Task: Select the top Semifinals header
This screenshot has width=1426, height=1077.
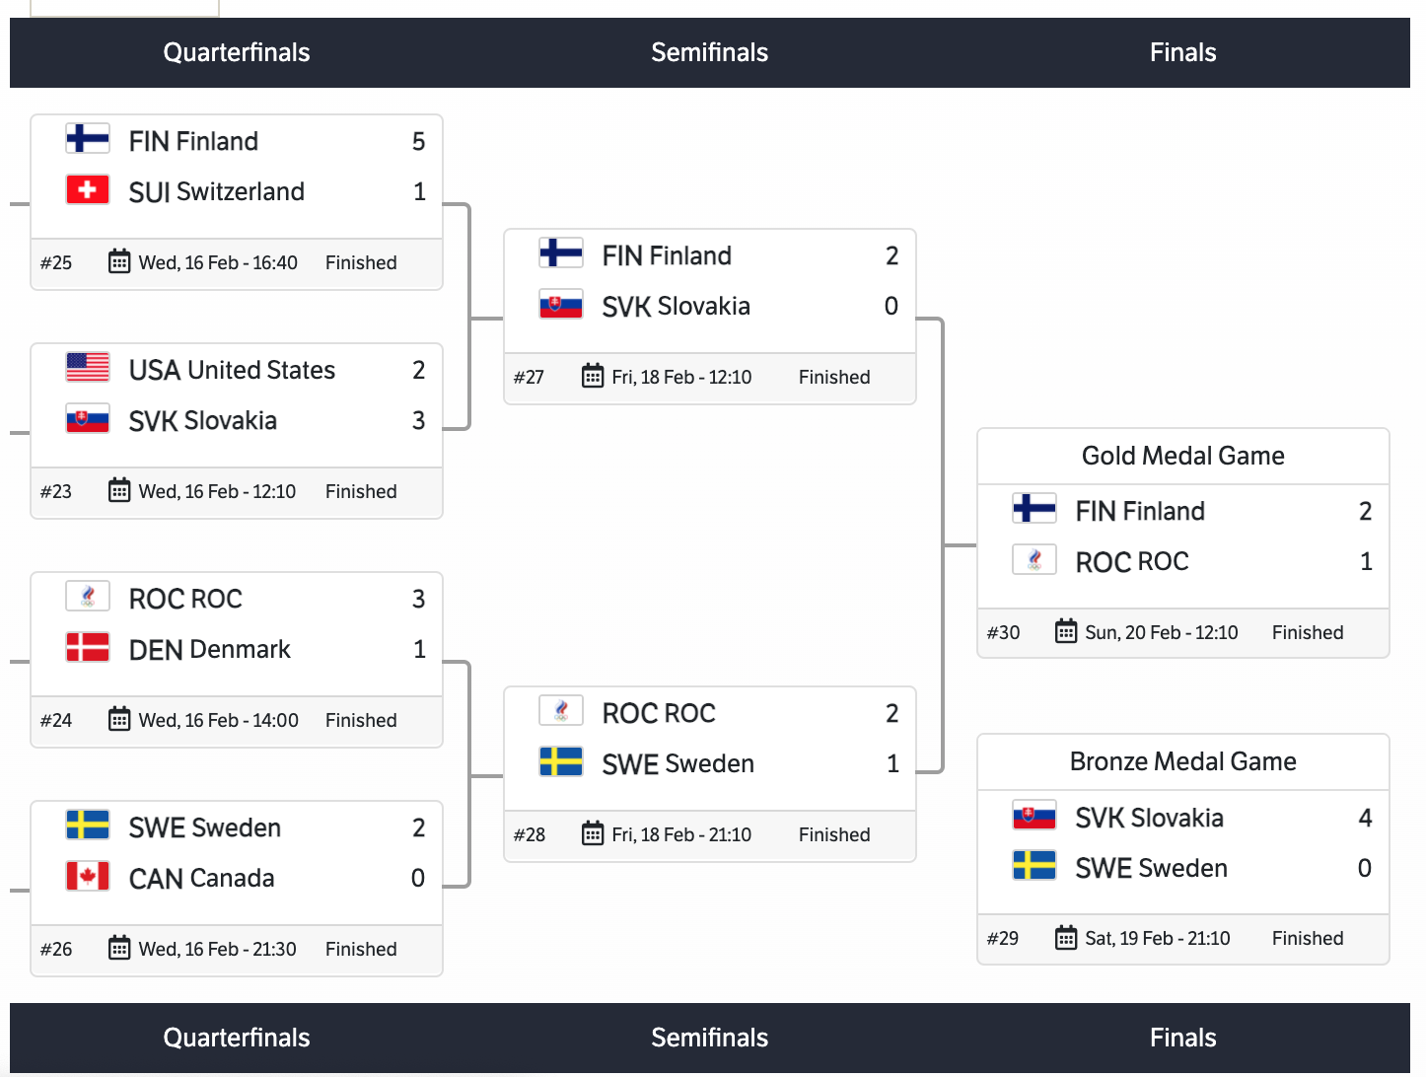Action: [710, 52]
